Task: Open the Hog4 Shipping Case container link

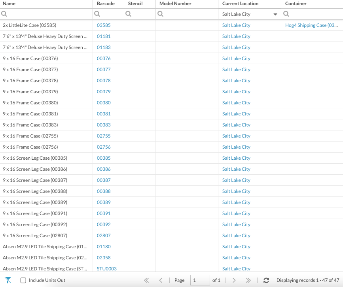Action: pyautogui.click(x=311, y=25)
